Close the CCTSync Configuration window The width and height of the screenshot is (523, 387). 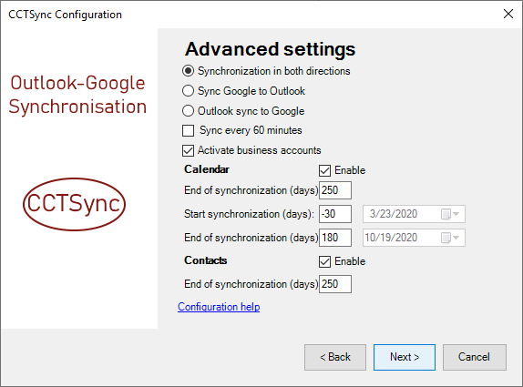point(508,14)
